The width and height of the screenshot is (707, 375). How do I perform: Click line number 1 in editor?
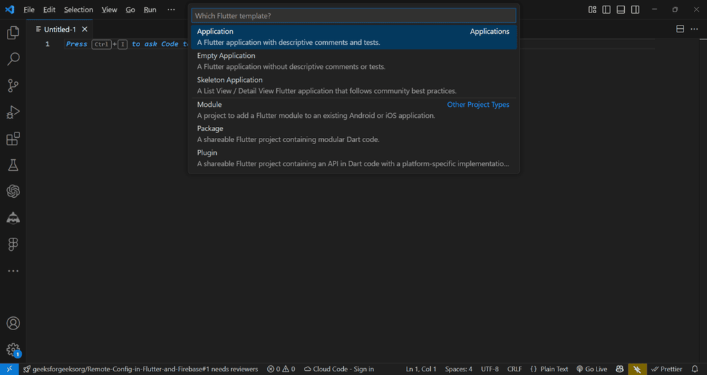click(48, 44)
